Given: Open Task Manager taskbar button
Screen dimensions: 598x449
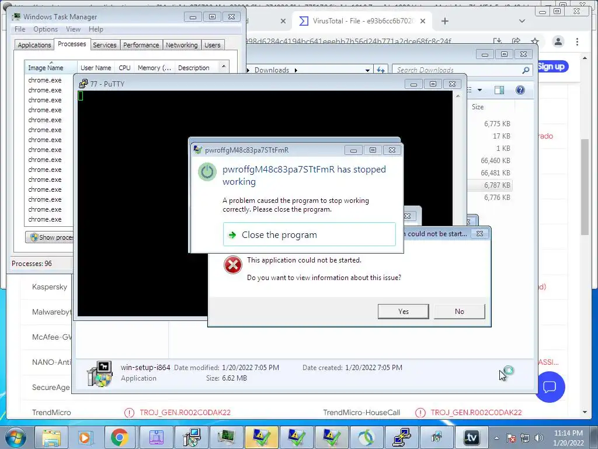Looking at the screenshot, I should pos(226,438).
